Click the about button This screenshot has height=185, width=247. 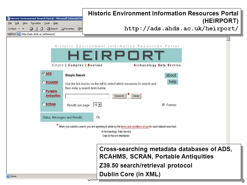[171, 75]
